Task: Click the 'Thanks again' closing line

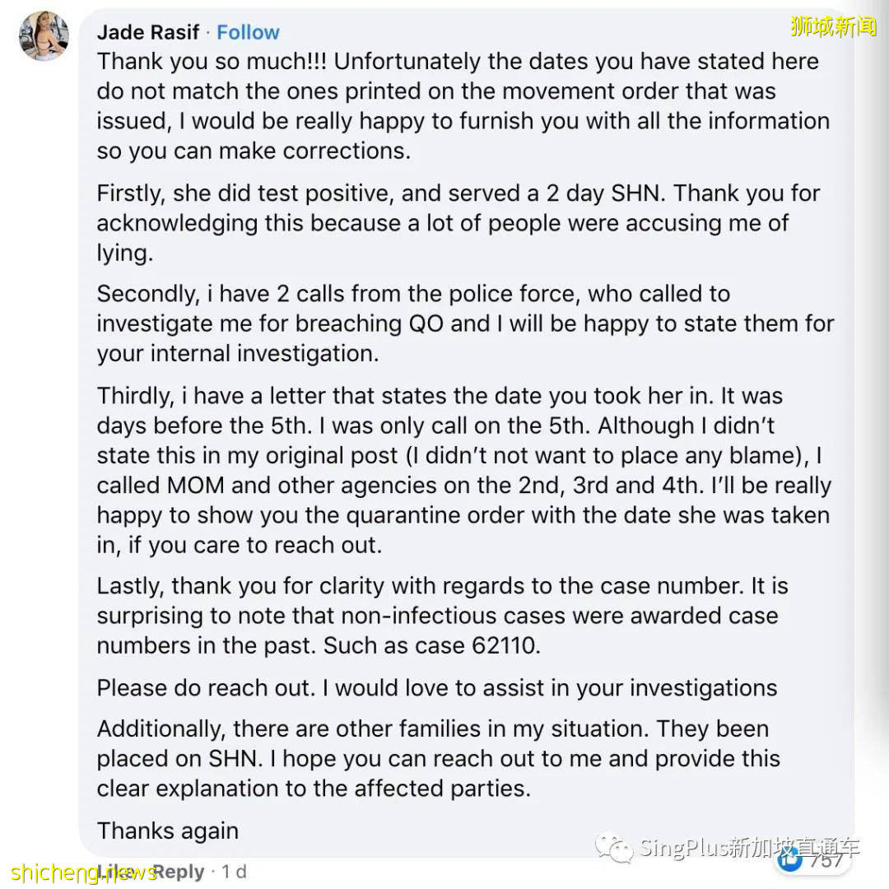Action: pos(168,831)
